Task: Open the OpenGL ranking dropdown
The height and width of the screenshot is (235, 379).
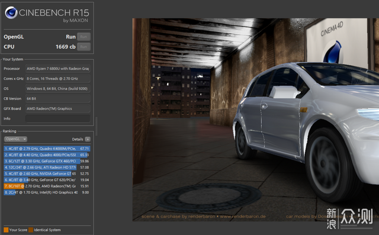Action: 15,139
